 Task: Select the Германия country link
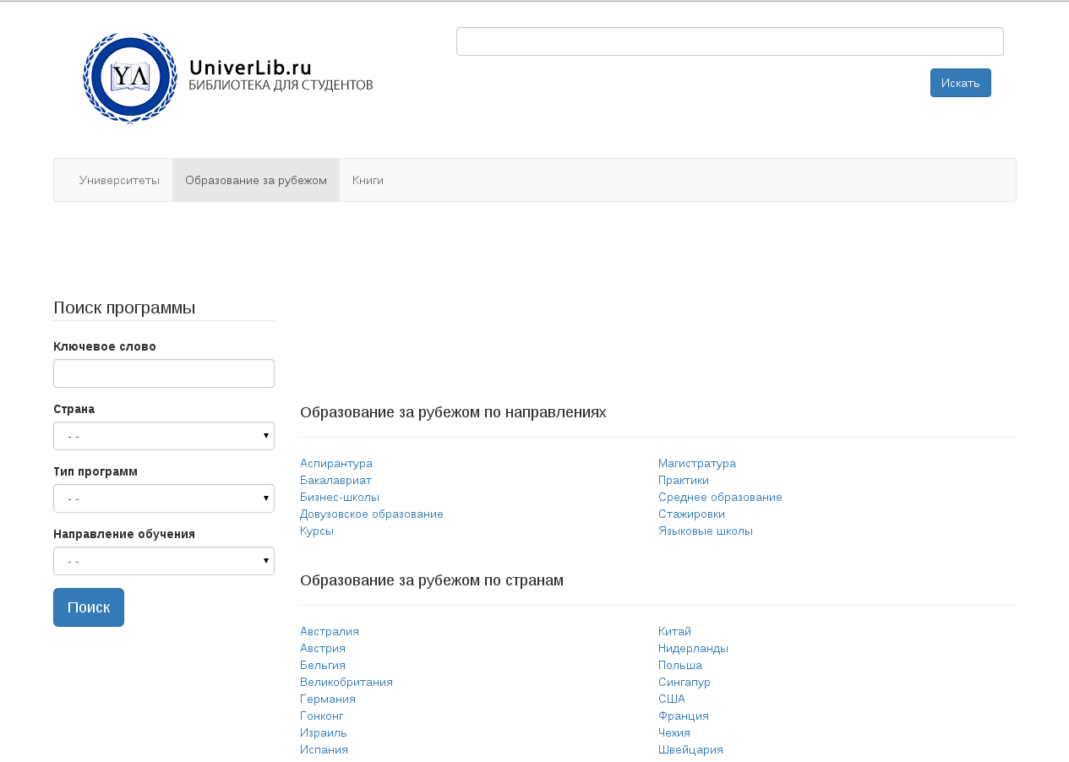tap(328, 699)
